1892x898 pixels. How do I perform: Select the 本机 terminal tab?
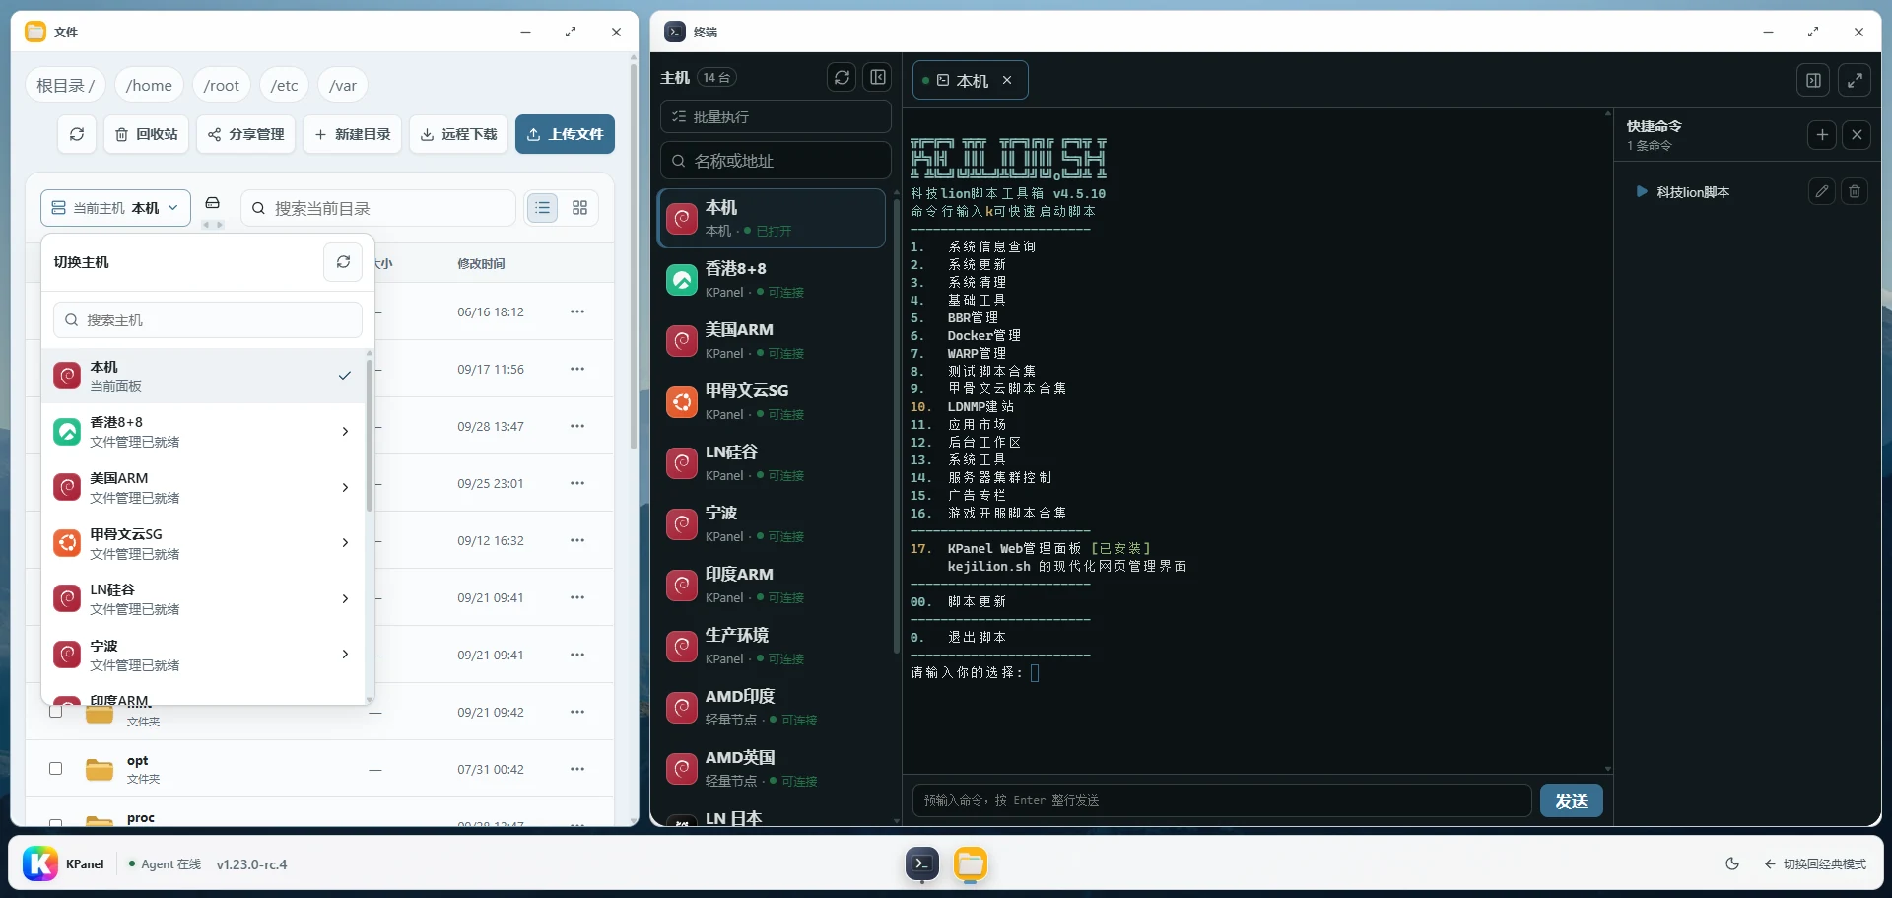pyautogui.click(x=970, y=81)
